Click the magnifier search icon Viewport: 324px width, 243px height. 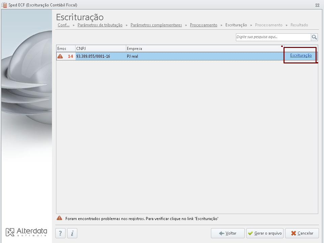(x=314, y=37)
